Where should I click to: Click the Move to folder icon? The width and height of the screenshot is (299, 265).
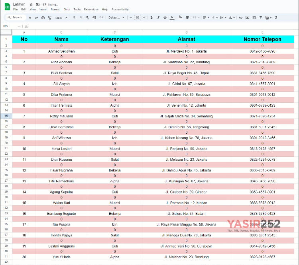click(x=38, y=4)
